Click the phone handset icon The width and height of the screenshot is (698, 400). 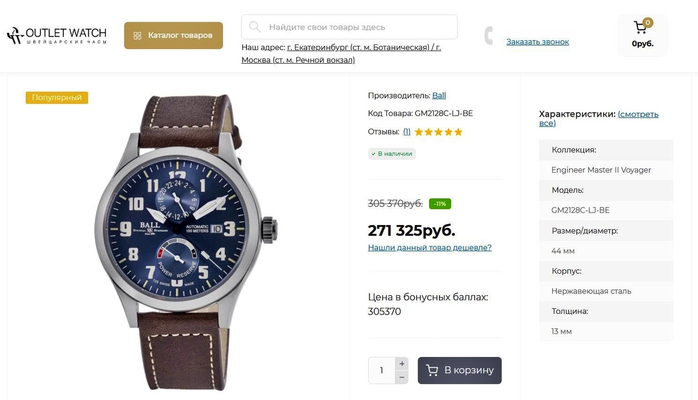point(489,35)
